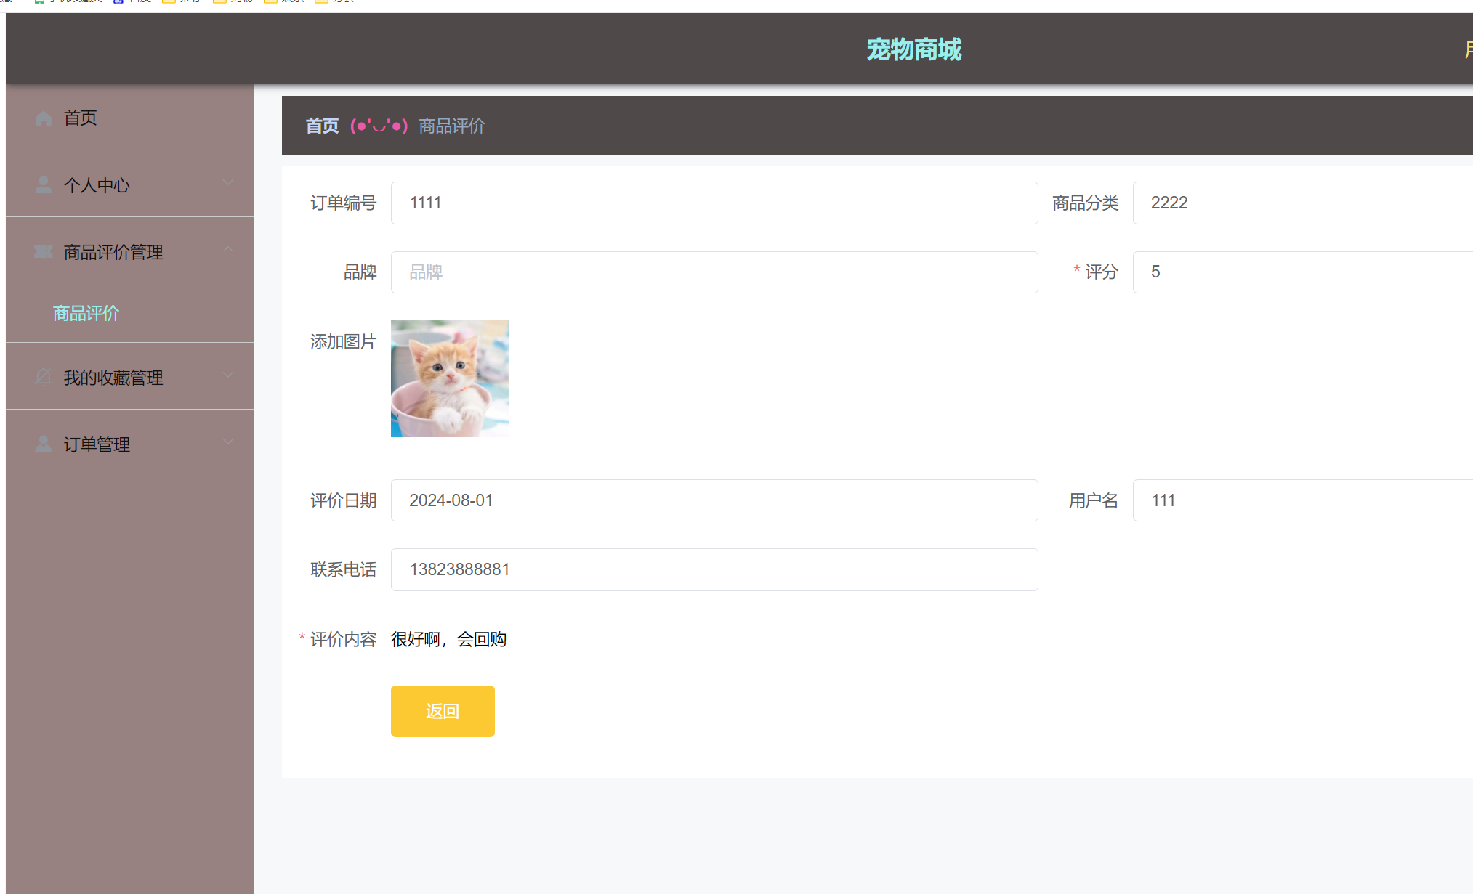The image size is (1473, 894).
Task: Expand the 我的收藏管理 chevron
Action: [x=228, y=375]
